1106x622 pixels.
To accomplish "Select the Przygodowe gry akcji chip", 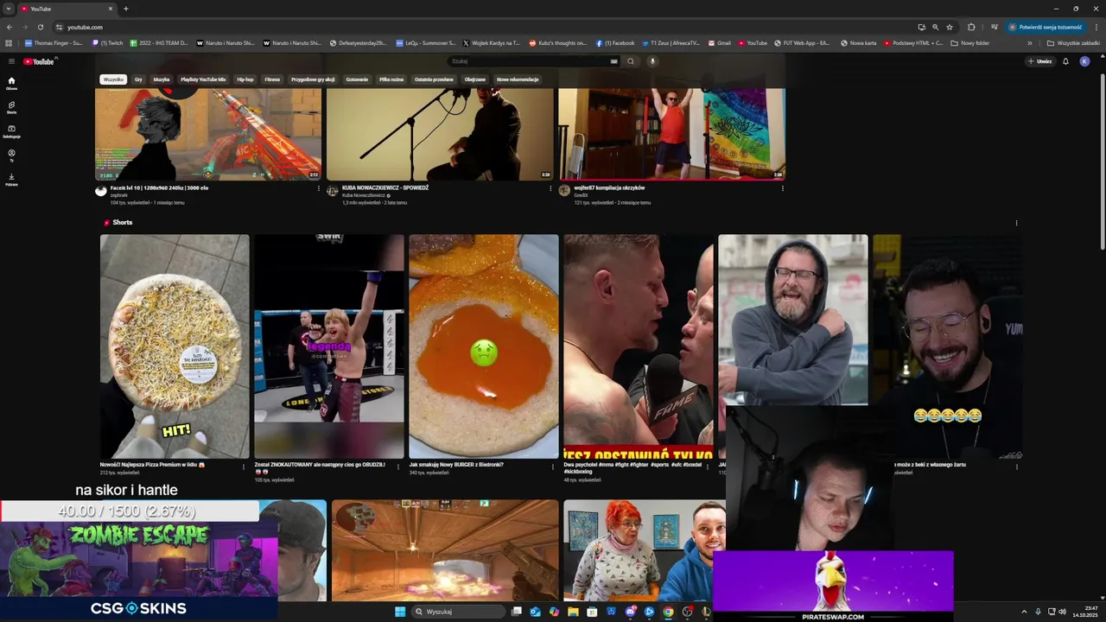I will coord(313,79).
